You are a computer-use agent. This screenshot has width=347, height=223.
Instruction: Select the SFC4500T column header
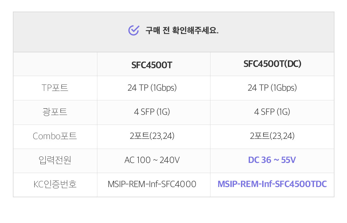coord(152,65)
